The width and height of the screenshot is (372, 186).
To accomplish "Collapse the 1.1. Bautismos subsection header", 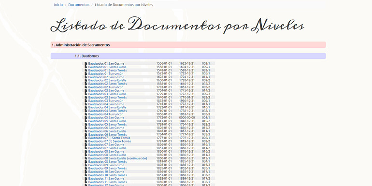I will click(x=188, y=56).
